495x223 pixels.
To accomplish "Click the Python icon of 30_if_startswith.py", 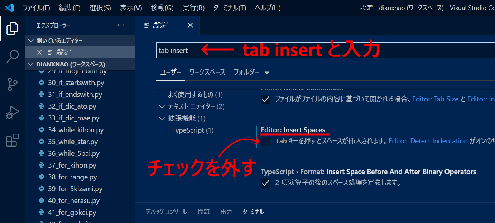I will pos(41,83).
